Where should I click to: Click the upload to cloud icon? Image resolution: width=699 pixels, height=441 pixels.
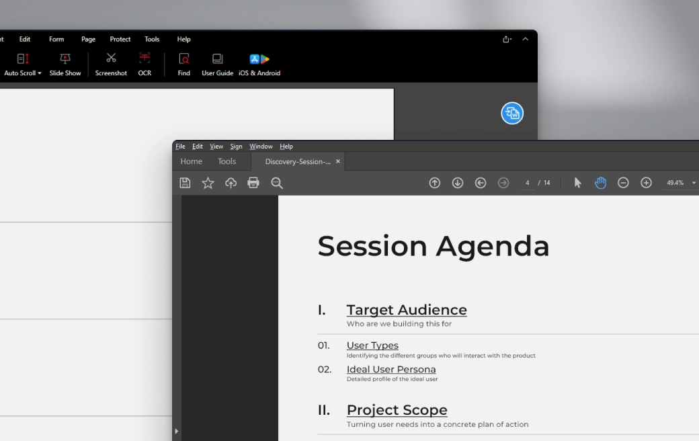pos(231,183)
